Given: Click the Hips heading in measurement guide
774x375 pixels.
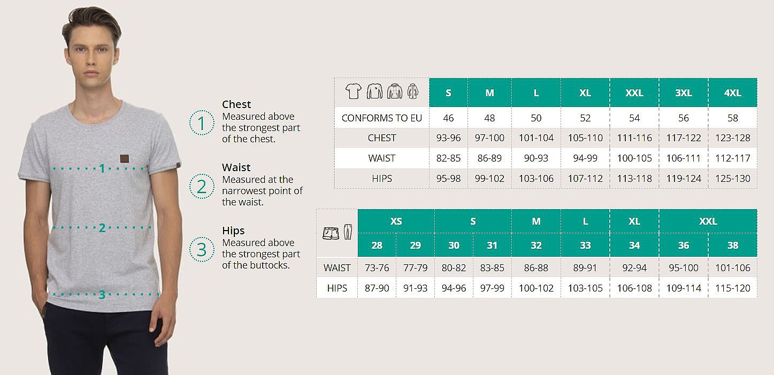Looking at the screenshot, I should pos(233,231).
